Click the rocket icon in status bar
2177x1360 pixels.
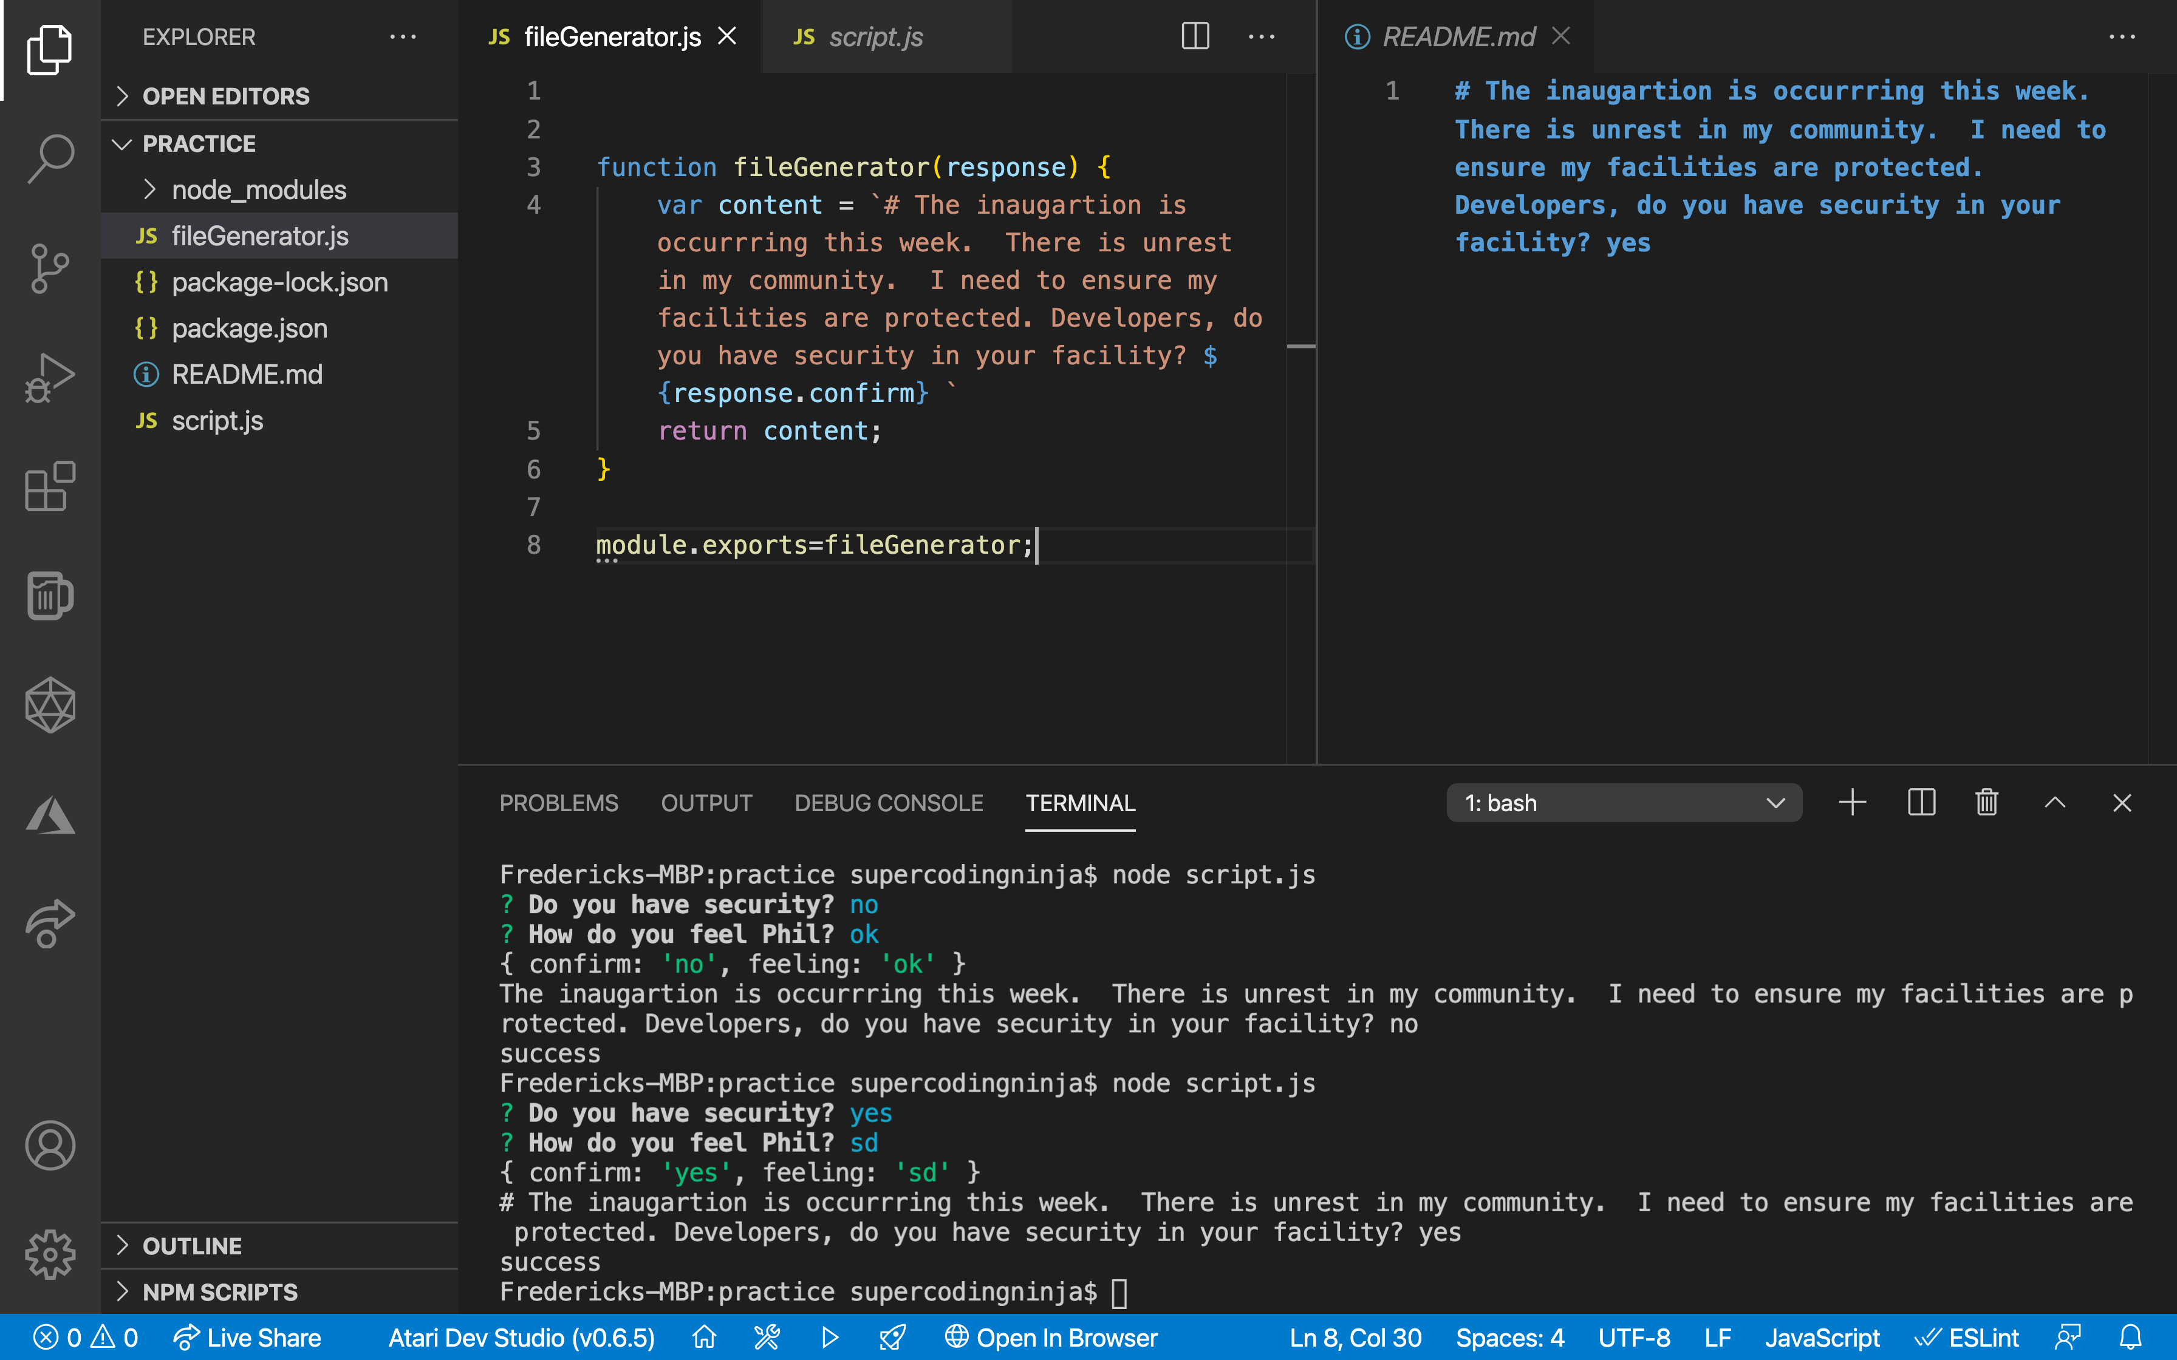tap(892, 1338)
